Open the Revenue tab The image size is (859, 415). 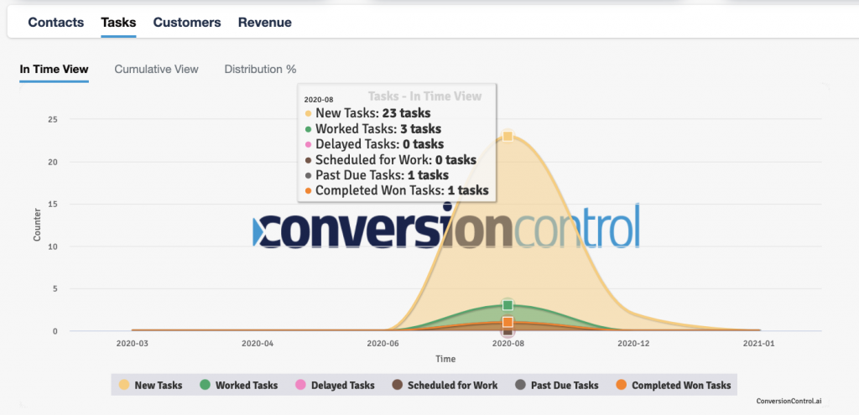[x=265, y=23]
